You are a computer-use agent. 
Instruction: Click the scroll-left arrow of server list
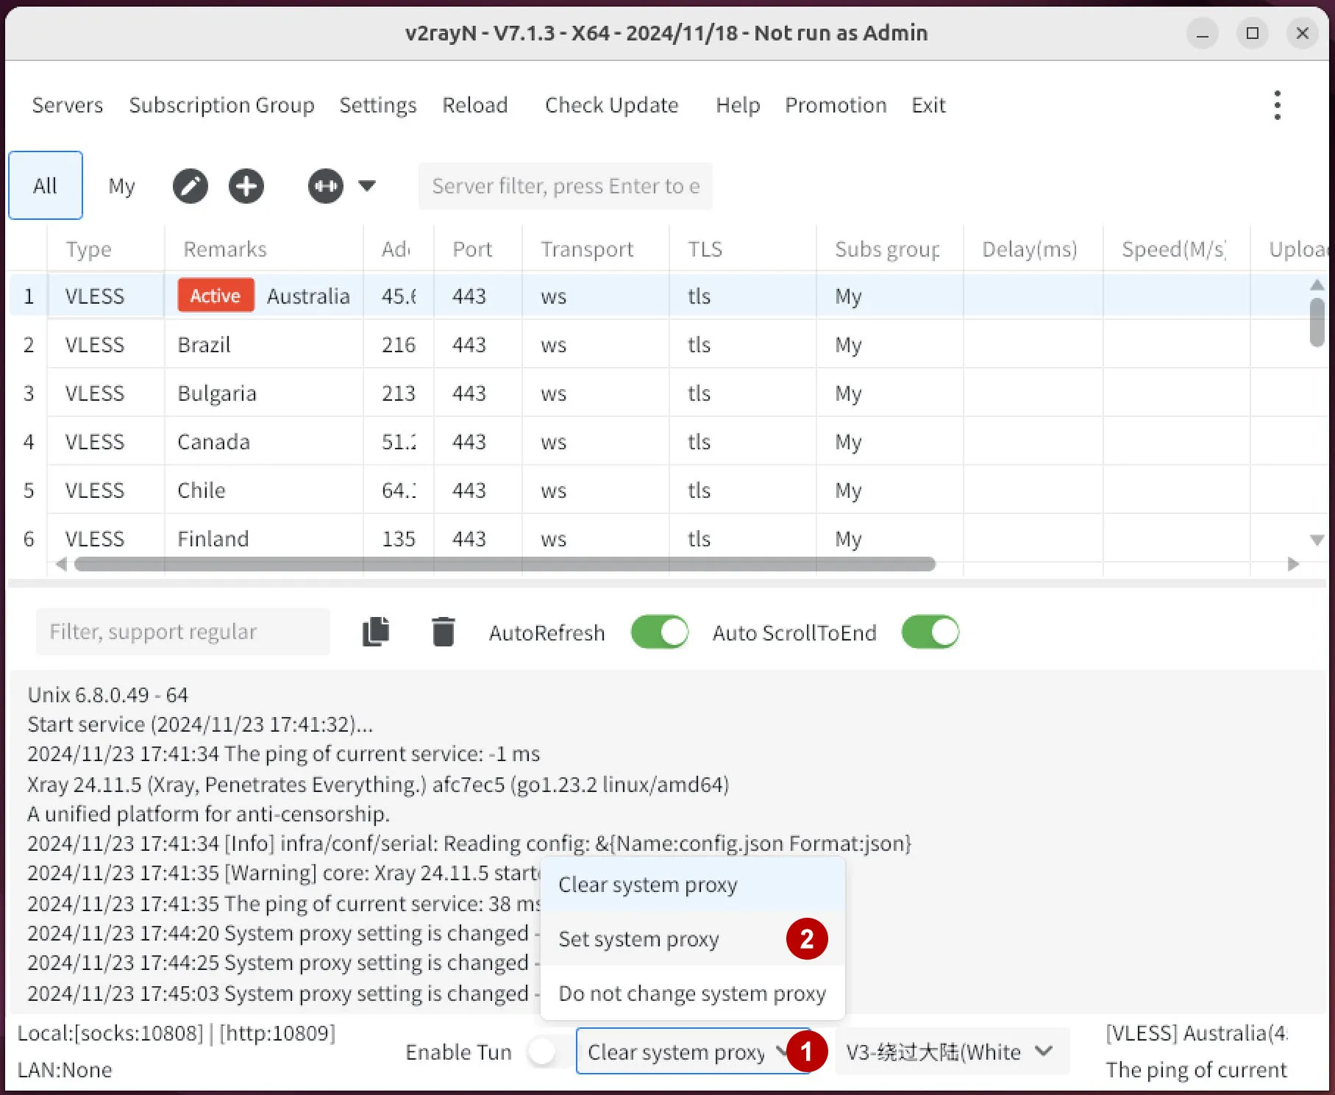pos(62,564)
